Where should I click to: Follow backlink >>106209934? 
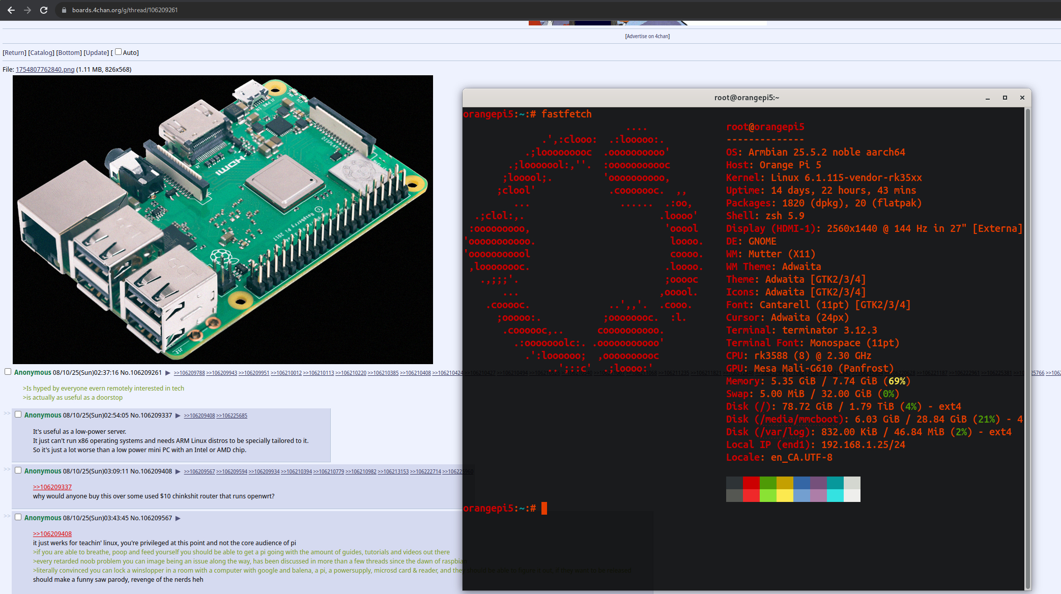(264, 472)
